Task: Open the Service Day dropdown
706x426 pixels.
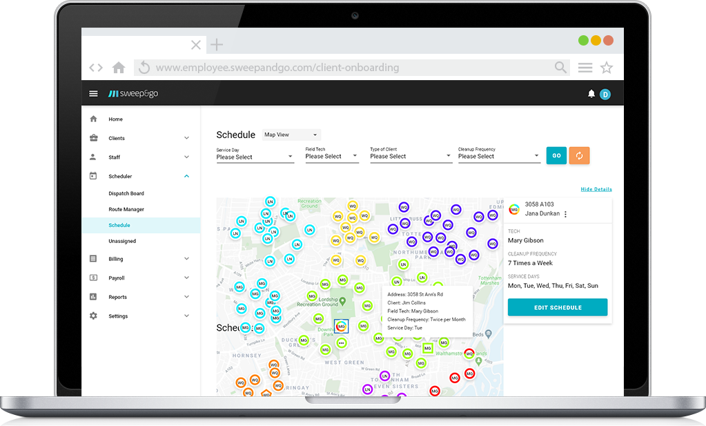Action: 255,157
